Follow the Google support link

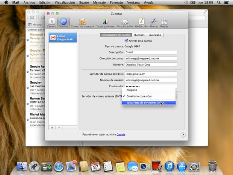click(121, 134)
